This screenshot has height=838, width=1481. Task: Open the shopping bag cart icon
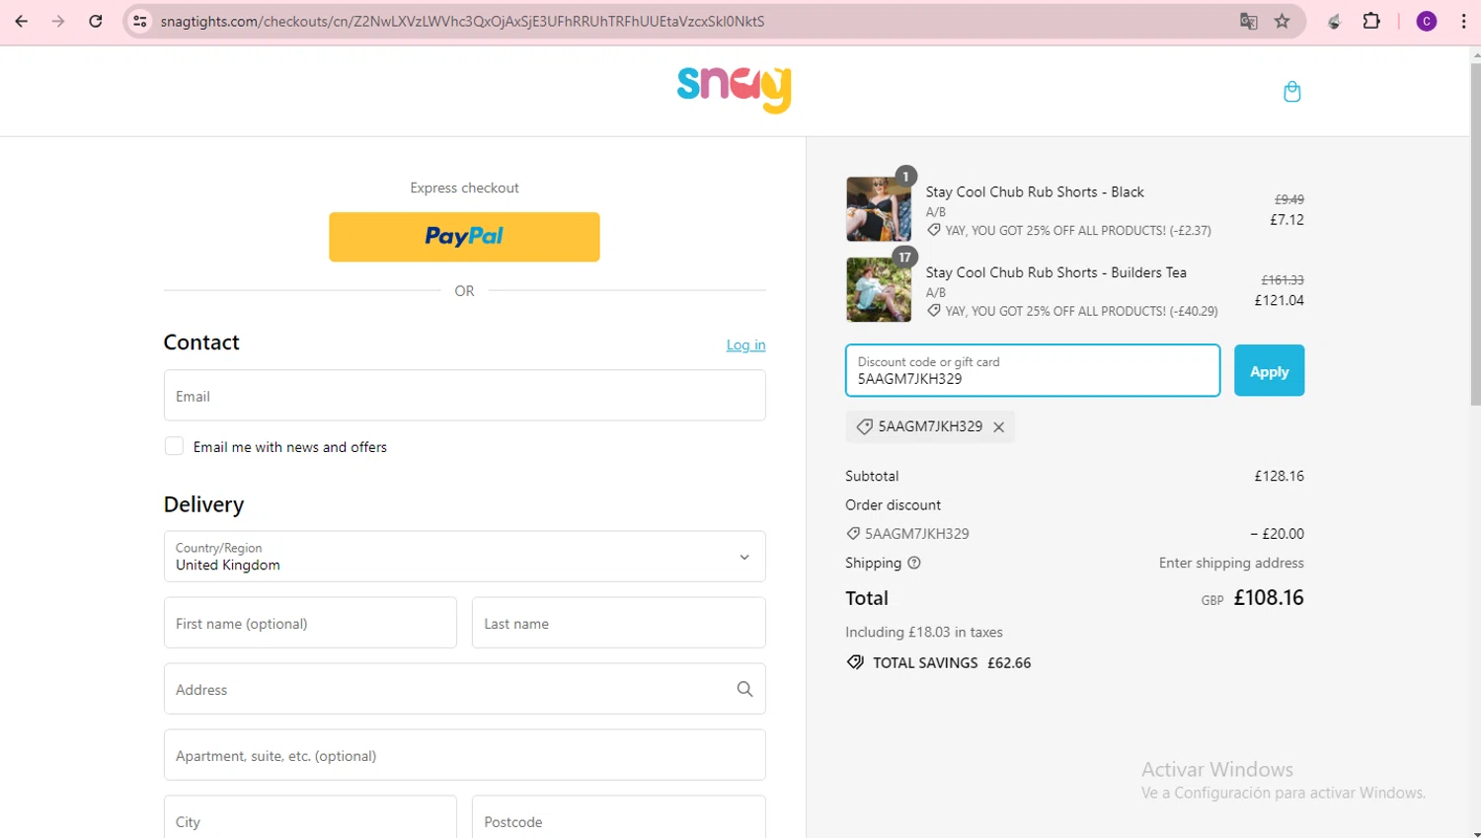tap(1291, 92)
